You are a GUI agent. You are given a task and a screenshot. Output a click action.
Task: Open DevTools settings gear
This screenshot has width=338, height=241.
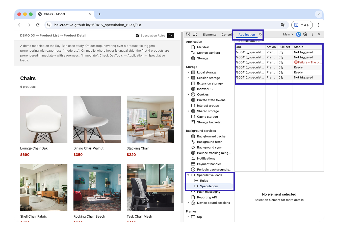[305, 35]
